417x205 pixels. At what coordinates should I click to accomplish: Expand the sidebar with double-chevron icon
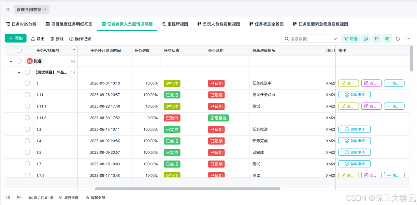8,9
